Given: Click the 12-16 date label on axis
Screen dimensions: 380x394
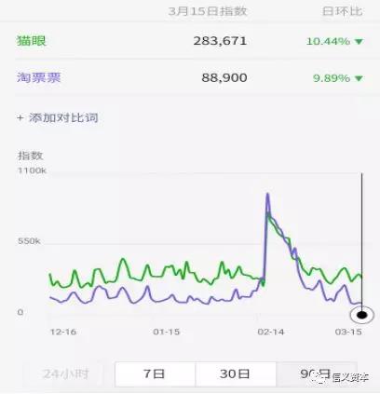Looking at the screenshot, I should coord(63,332).
